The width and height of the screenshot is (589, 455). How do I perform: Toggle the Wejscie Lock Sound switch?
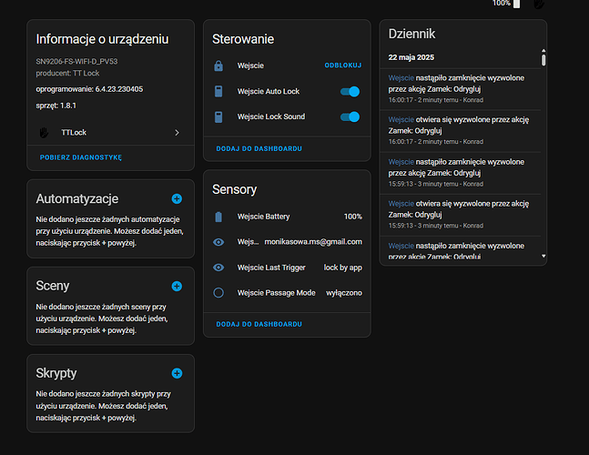pyautogui.click(x=350, y=117)
